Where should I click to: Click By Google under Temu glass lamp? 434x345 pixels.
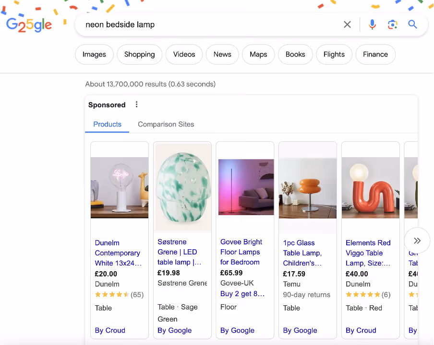click(300, 330)
